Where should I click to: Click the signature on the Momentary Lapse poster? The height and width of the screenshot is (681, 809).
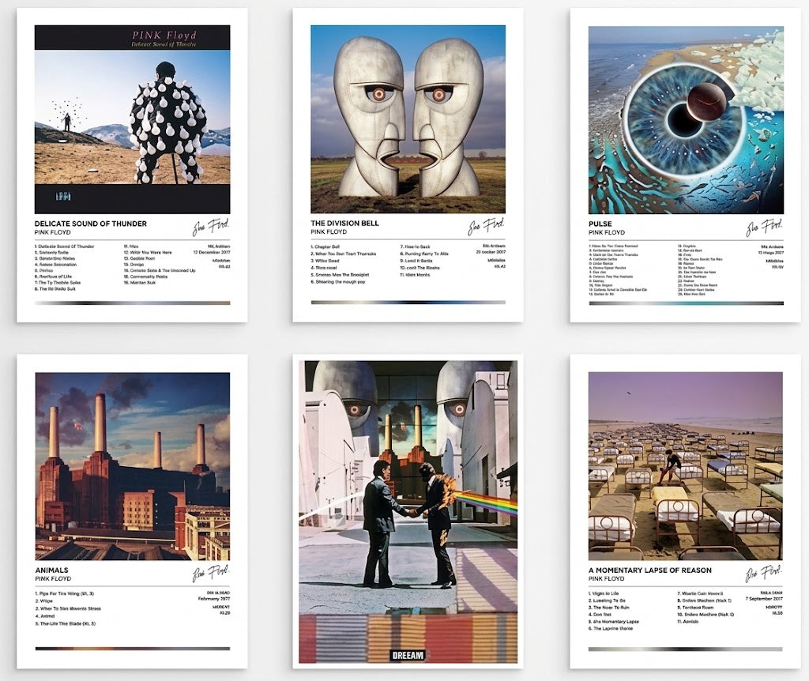[x=764, y=573]
